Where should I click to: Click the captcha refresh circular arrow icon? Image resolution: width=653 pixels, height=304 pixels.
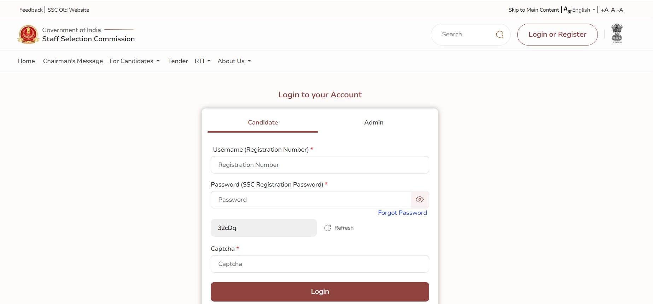click(328, 228)
